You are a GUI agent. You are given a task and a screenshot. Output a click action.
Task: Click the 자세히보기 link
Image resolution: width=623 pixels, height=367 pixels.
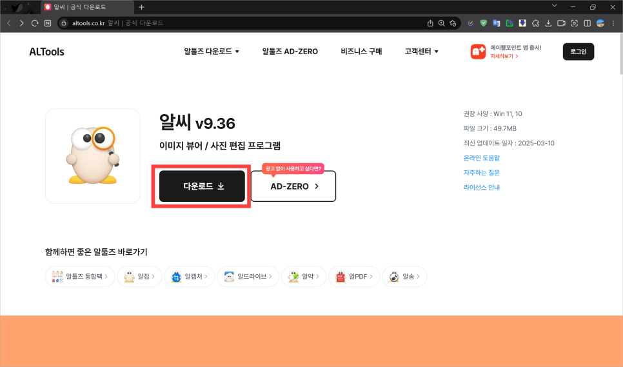click(x=504, y=56)
